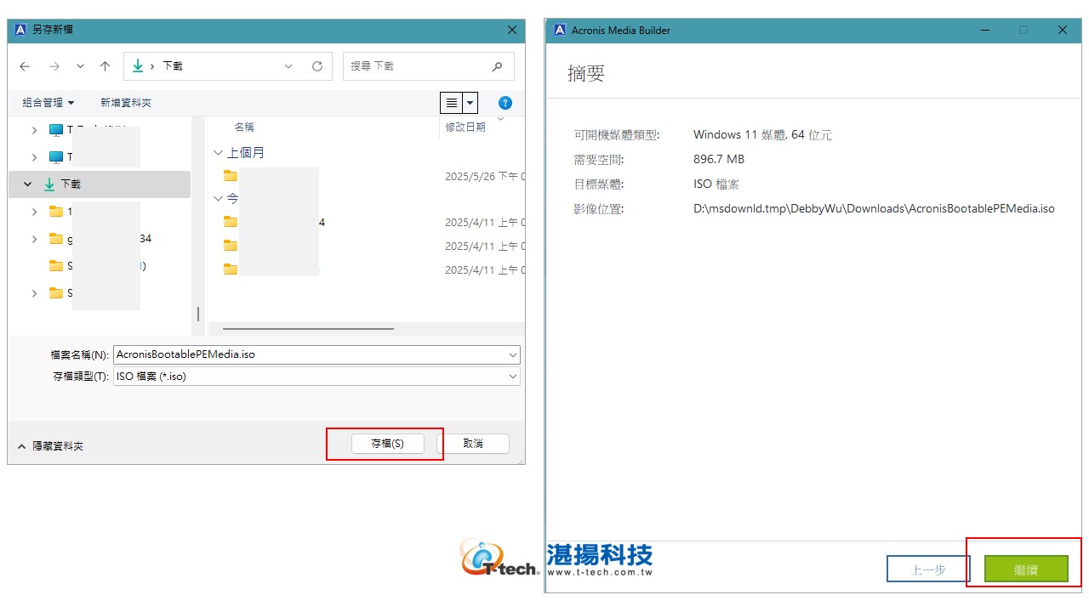Collapse the 上個月 group

218,153
